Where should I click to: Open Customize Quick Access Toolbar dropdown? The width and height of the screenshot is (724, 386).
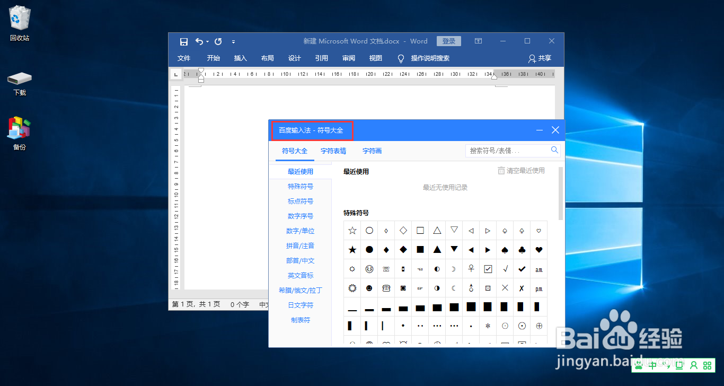pyautogui.click(x=233, y=41)
